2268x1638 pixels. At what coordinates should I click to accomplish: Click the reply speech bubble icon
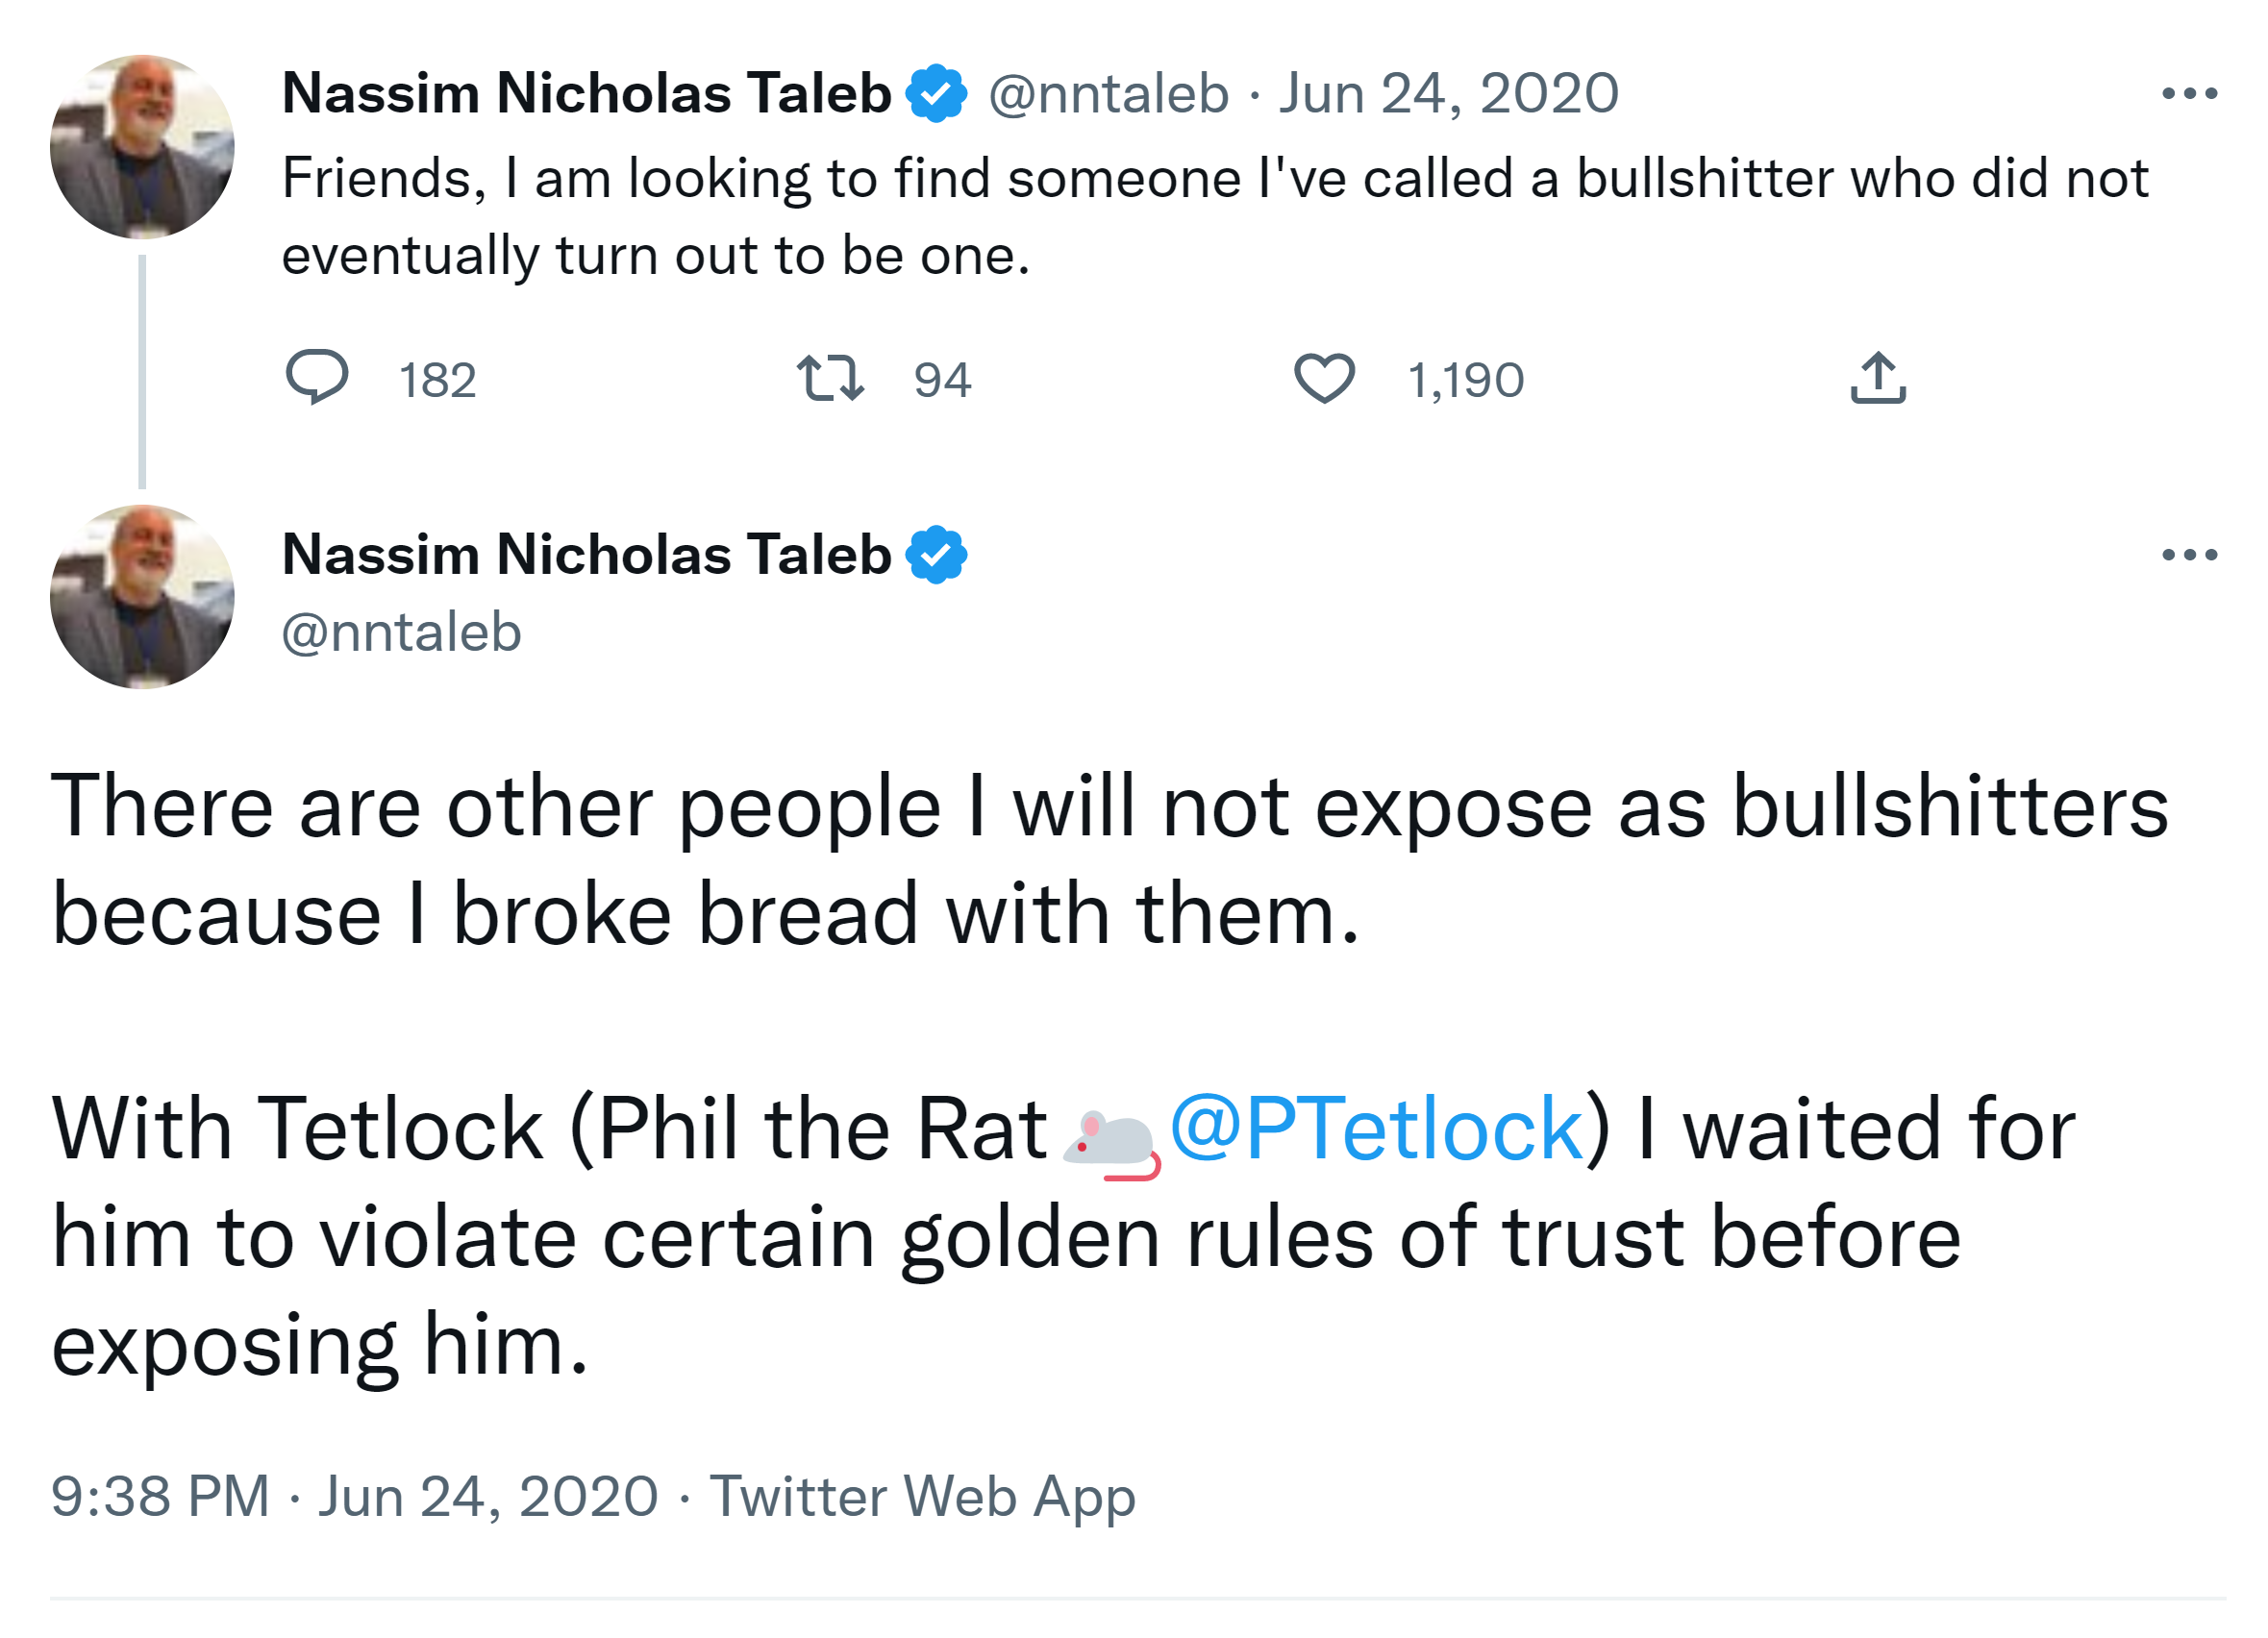(x=317, y=377)
